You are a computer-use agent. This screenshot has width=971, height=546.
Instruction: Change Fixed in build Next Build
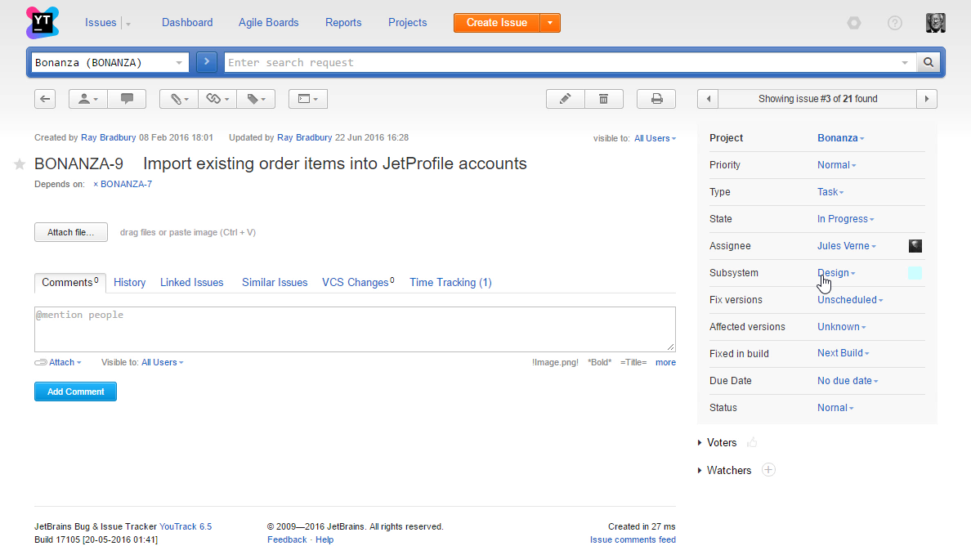click(843, 353)
